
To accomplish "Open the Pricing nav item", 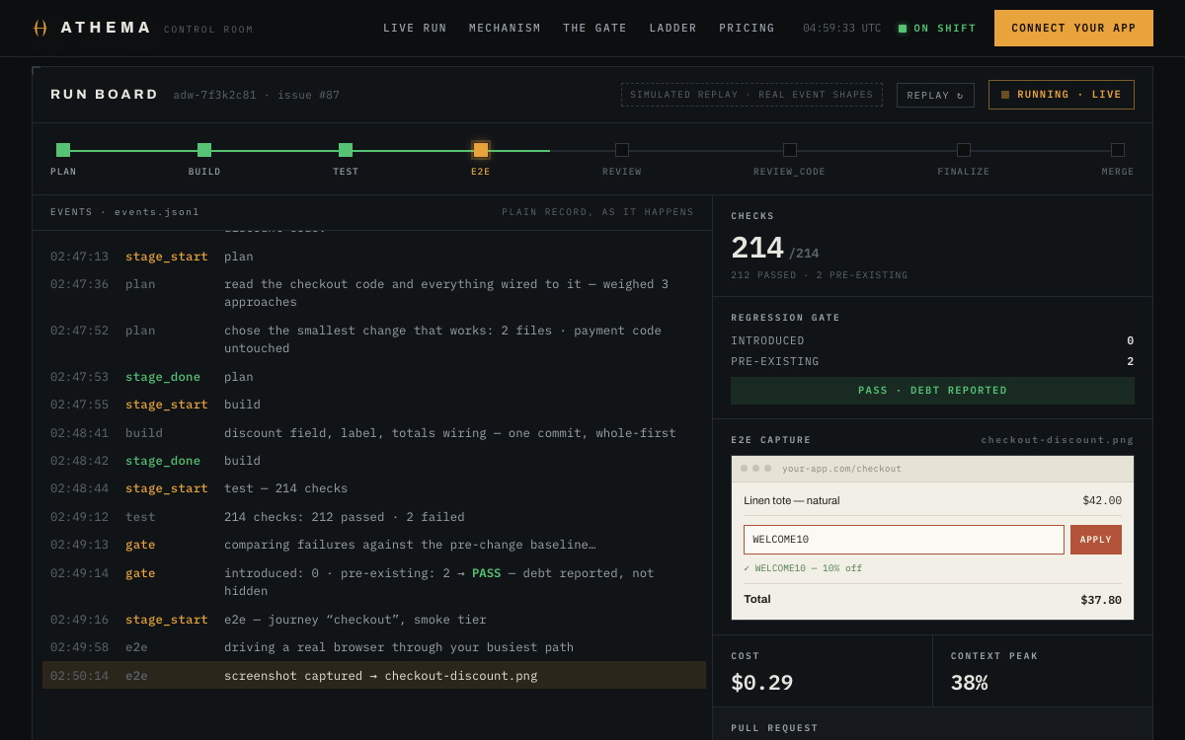I will pos(747,29).
